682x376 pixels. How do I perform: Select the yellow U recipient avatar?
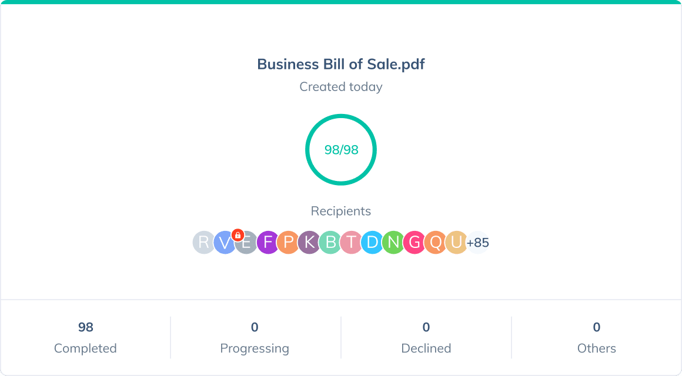[456, 242]
